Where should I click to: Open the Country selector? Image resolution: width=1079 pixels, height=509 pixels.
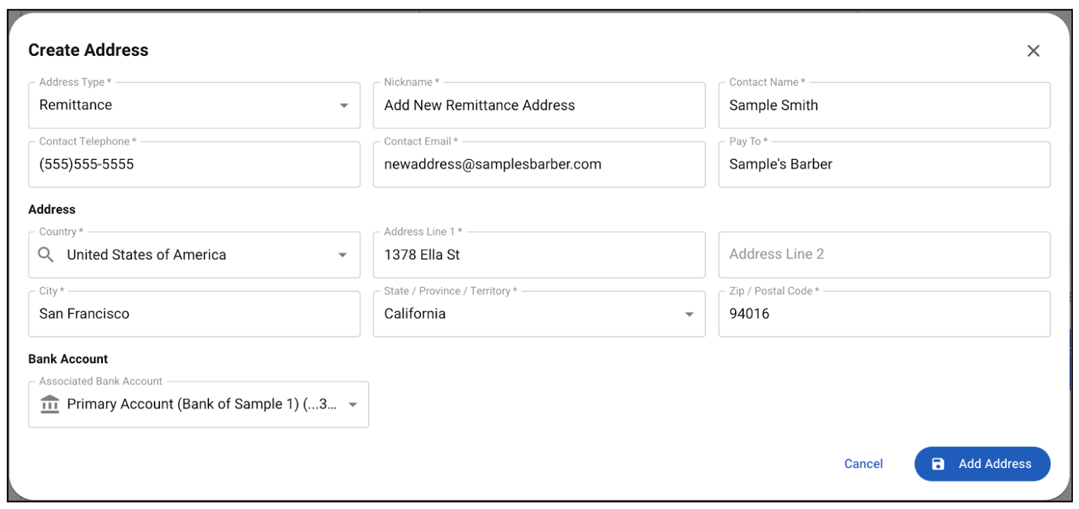click(x=343, y=255)
